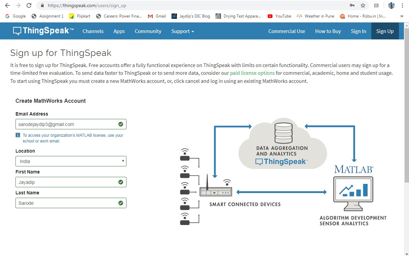The width and height of the screenshot is (409, 256).
Task: Open the Flipkart bookmark
Action: click(80, 16)
